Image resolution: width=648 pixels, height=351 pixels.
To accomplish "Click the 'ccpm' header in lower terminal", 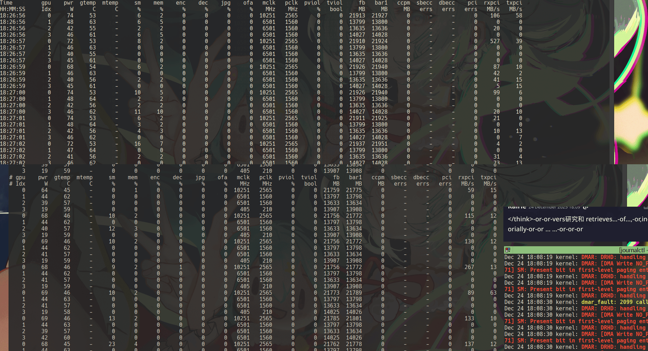I will (x=378, y=177).
